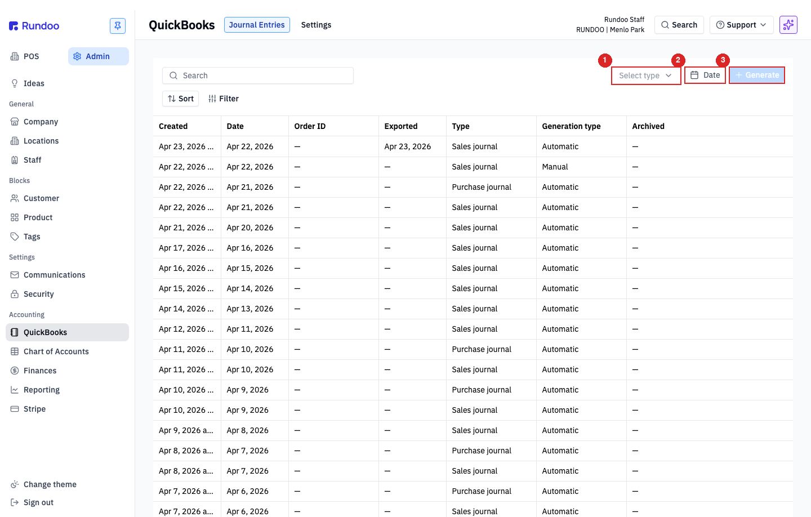Switch to the Admin section
The image size is (811, 517).
point(99,56)
